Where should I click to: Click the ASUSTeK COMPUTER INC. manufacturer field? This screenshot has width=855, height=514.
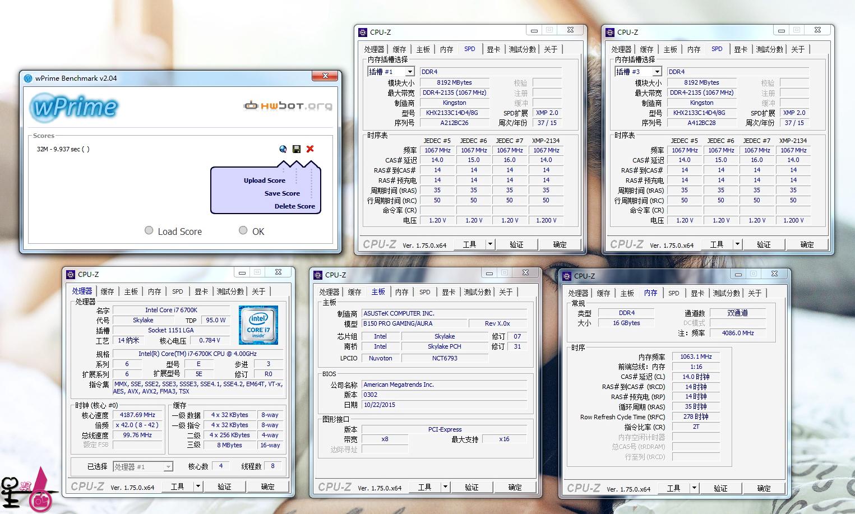(x=444, y=313)
